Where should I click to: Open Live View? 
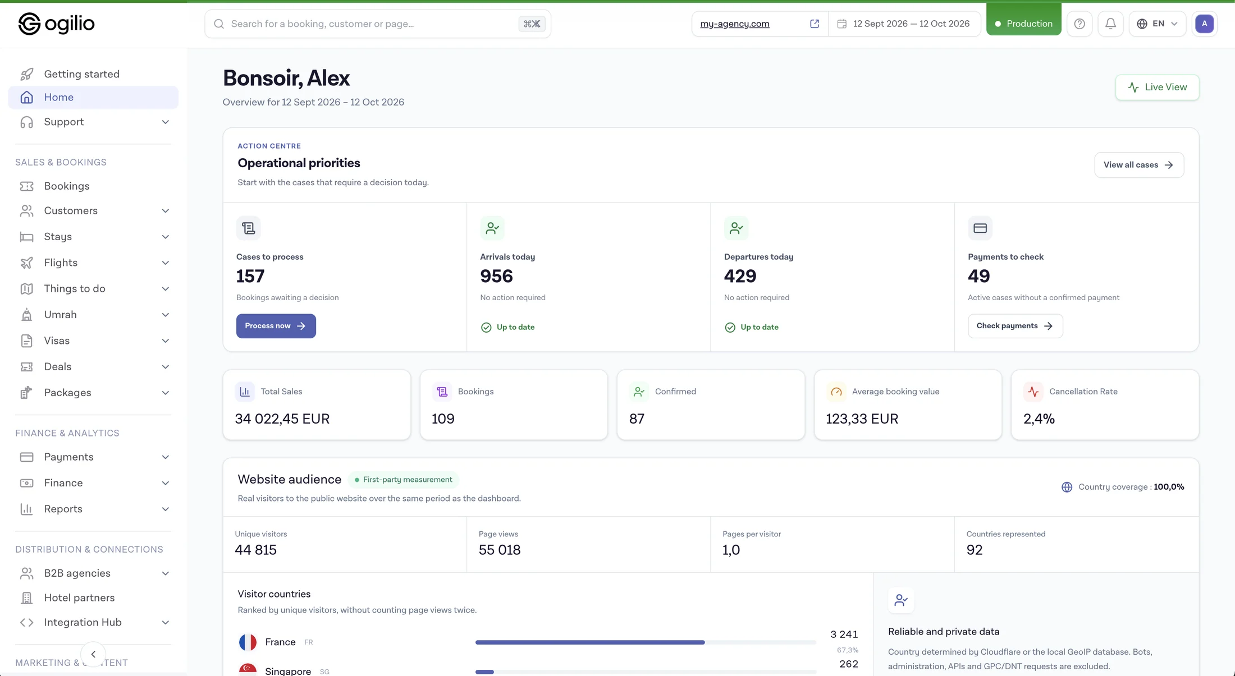click(1157, 88)
